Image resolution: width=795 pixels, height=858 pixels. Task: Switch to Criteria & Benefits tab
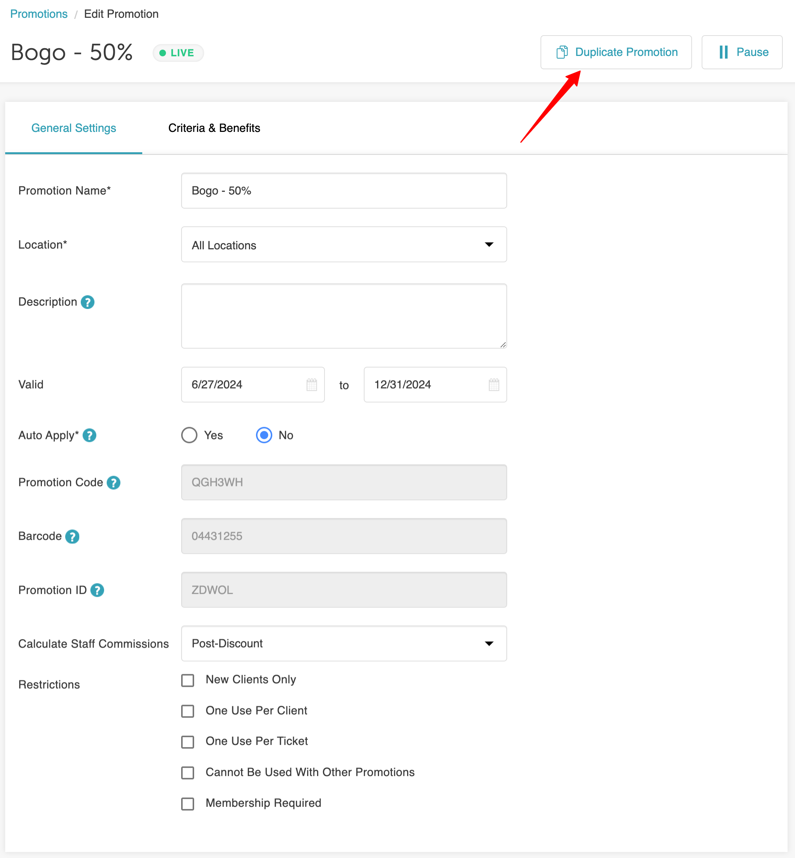214,128
